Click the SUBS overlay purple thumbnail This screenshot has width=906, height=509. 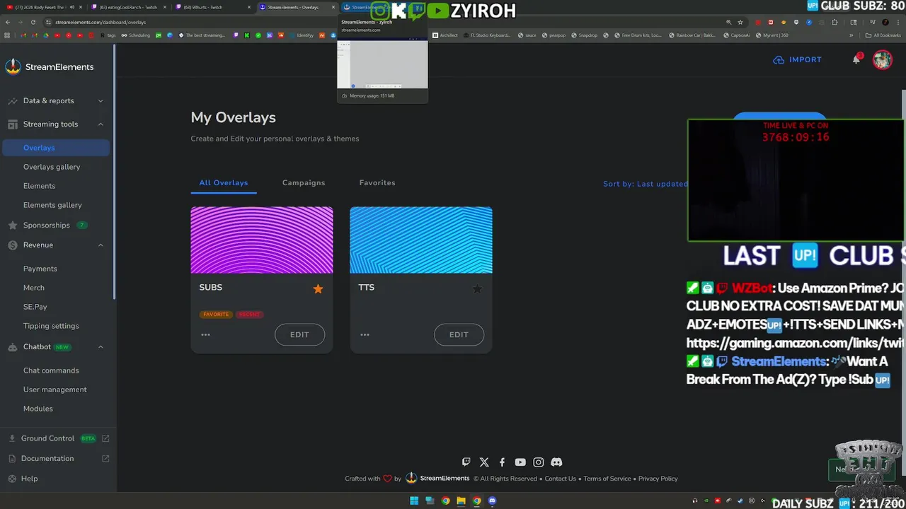coord(262,240)
